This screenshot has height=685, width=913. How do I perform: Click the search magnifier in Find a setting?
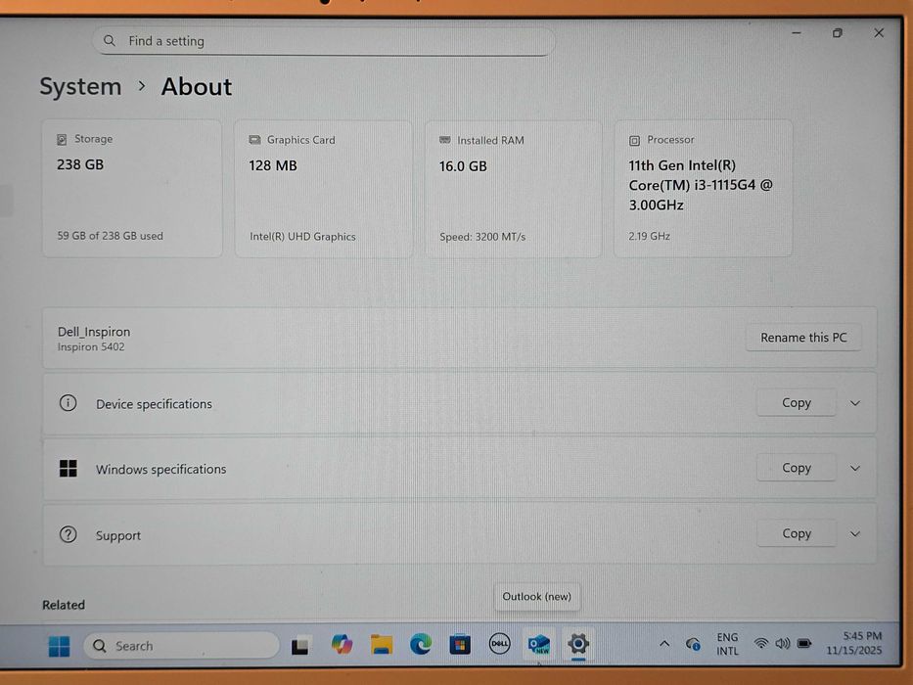point(110,41)
